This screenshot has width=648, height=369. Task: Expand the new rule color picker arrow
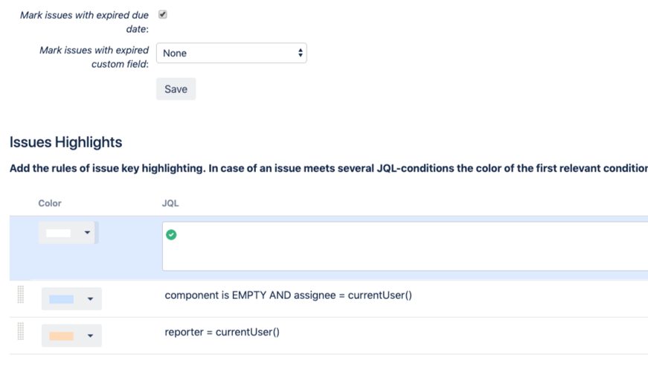88,233
